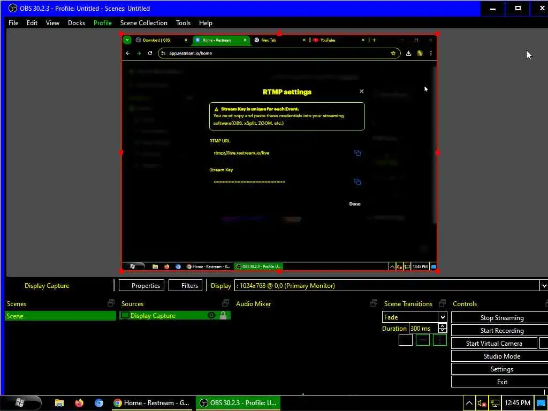Increase transition duration with up arrow
548x411 pixels.
443,325
